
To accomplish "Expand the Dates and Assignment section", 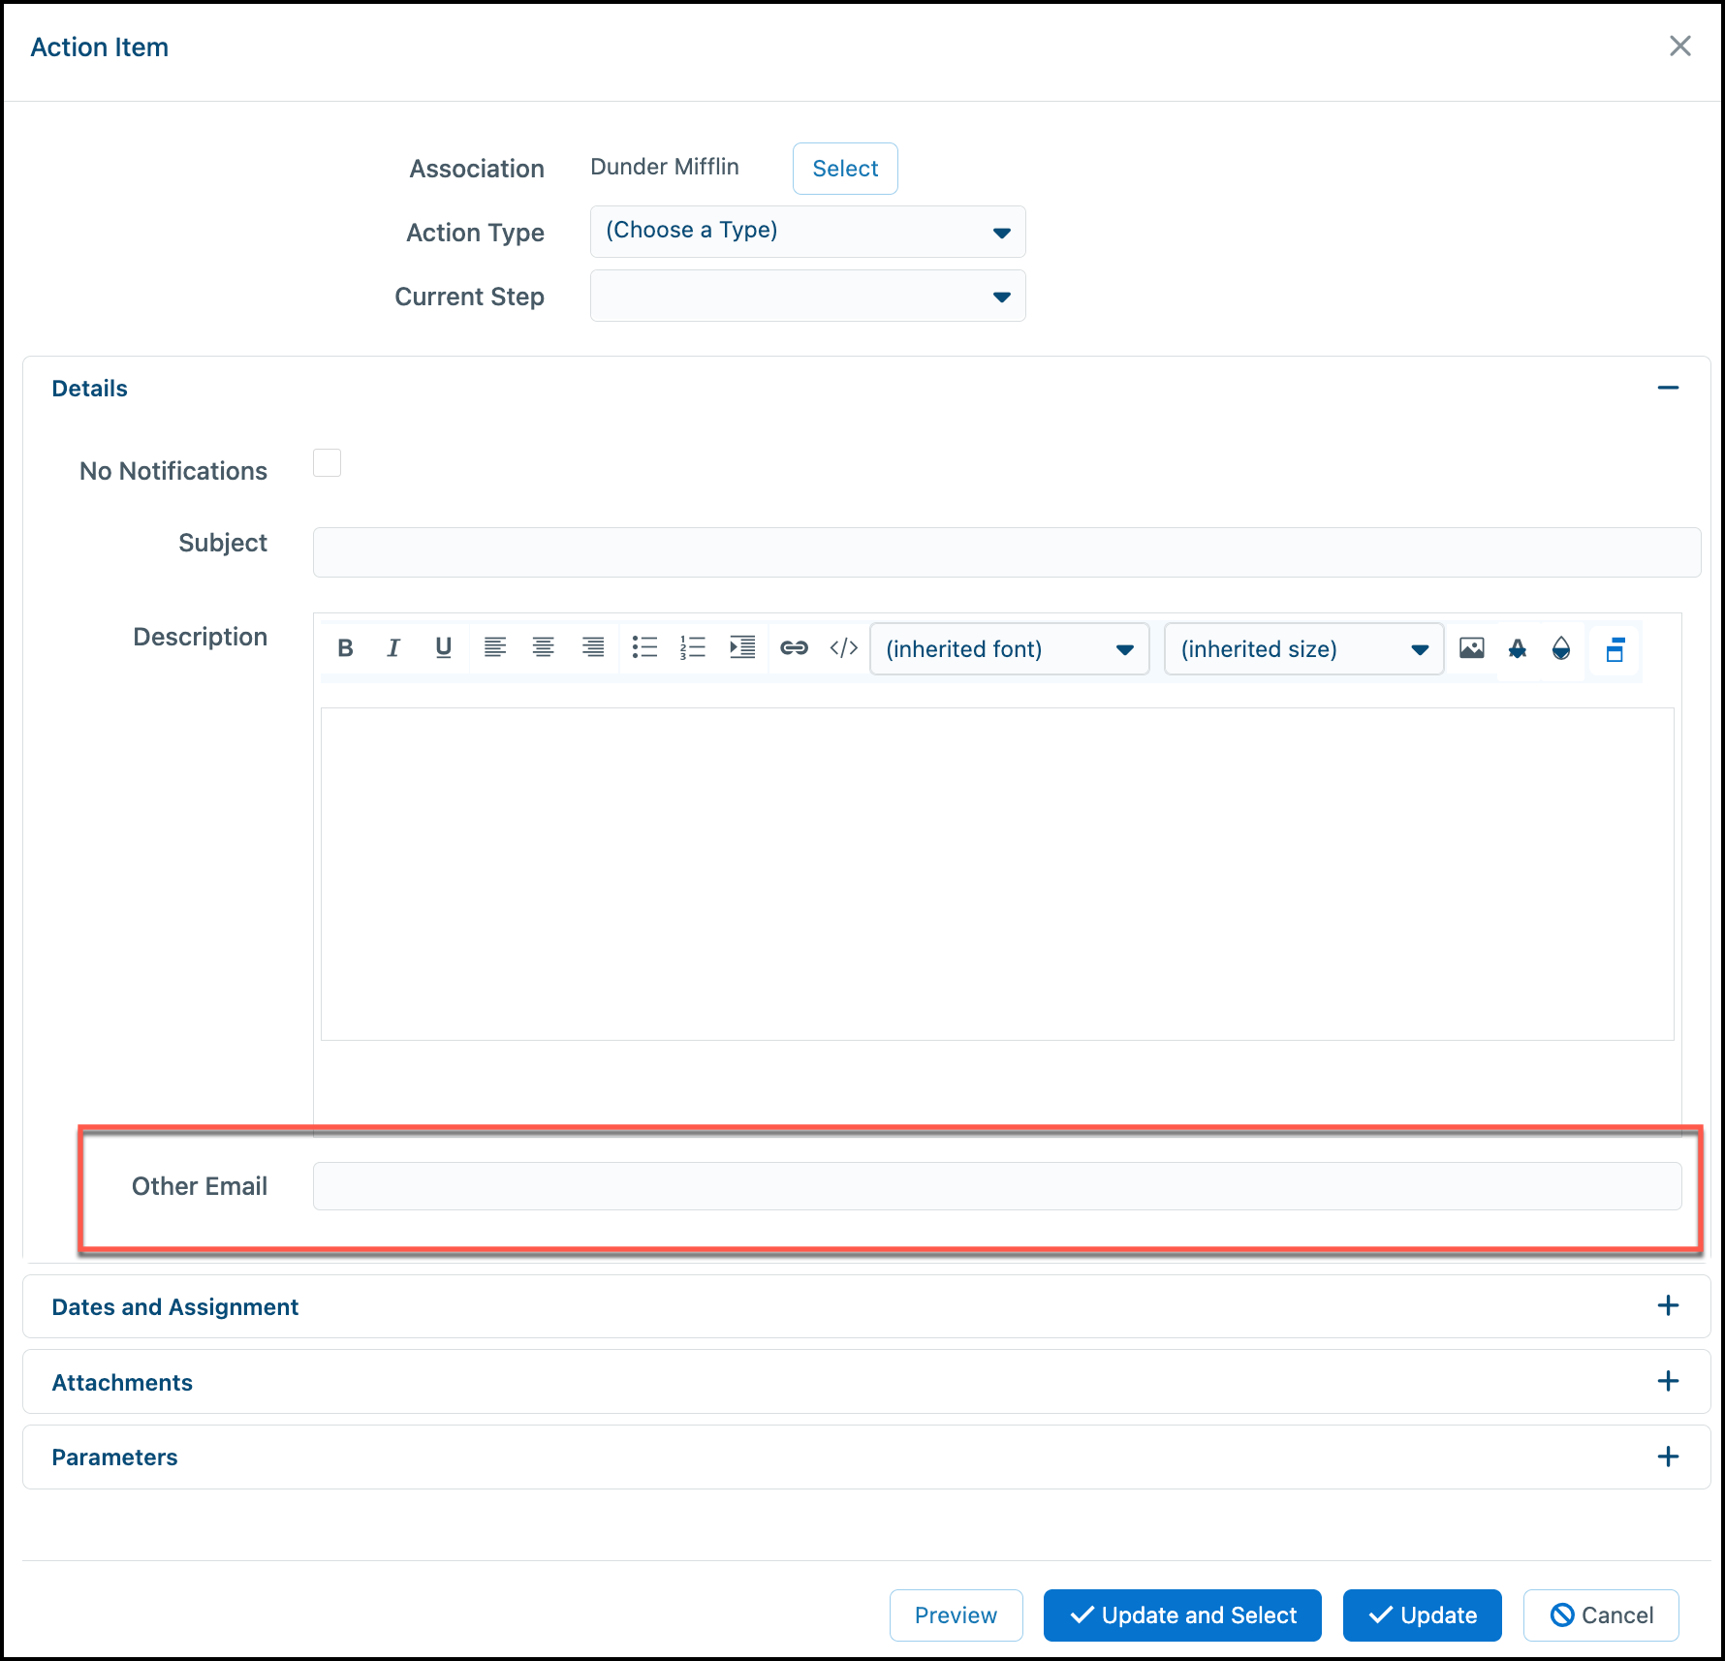I will click(1668, 1305).
